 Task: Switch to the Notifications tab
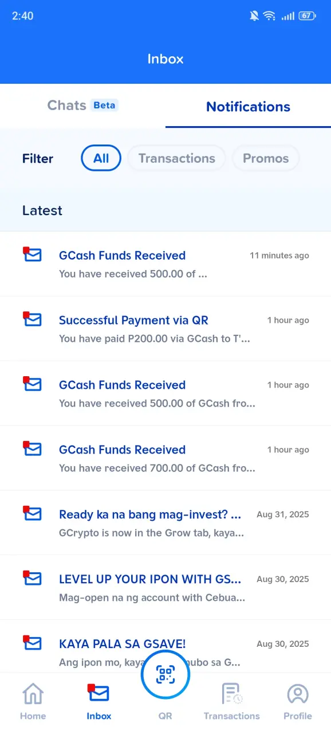coord(248,106)
